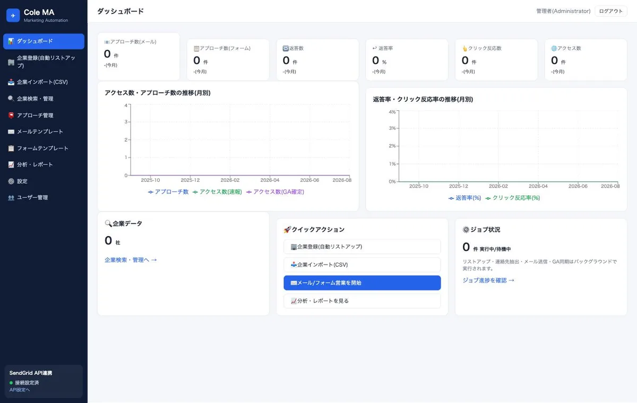Toggle 返答率(%) series in chart legend
637x403 pixels.
(464, 198)
